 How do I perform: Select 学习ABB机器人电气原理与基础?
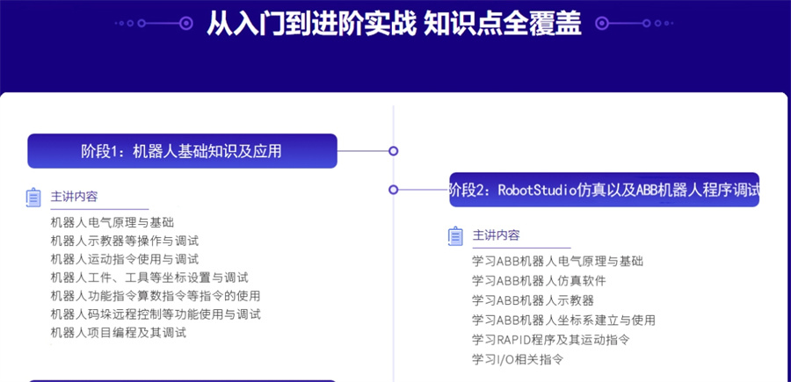[557, 261]
